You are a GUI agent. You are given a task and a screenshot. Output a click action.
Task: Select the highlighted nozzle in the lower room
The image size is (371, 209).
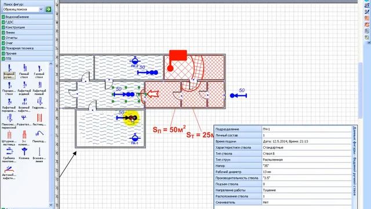tap(127, 118)
